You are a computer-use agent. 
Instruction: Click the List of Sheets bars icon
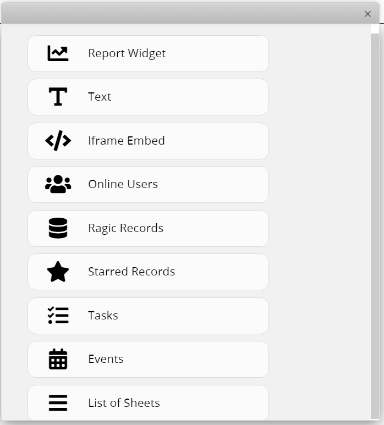58,403
